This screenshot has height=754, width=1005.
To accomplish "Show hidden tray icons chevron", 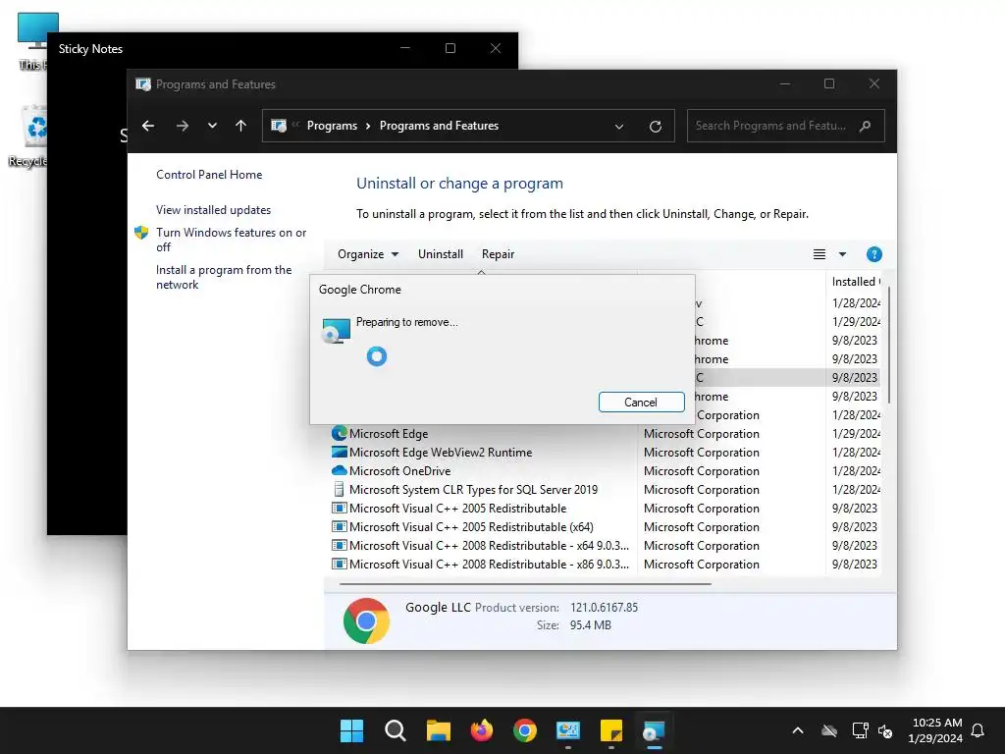I will coord(798,730).
